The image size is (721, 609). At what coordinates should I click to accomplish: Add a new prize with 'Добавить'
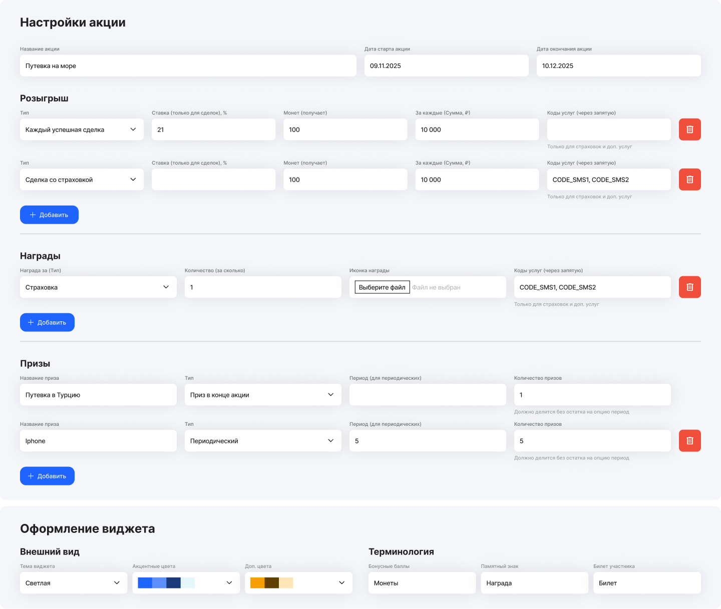tap(47, 476)
